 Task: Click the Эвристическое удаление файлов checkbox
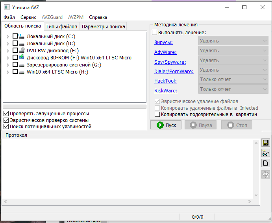point(157,101)
